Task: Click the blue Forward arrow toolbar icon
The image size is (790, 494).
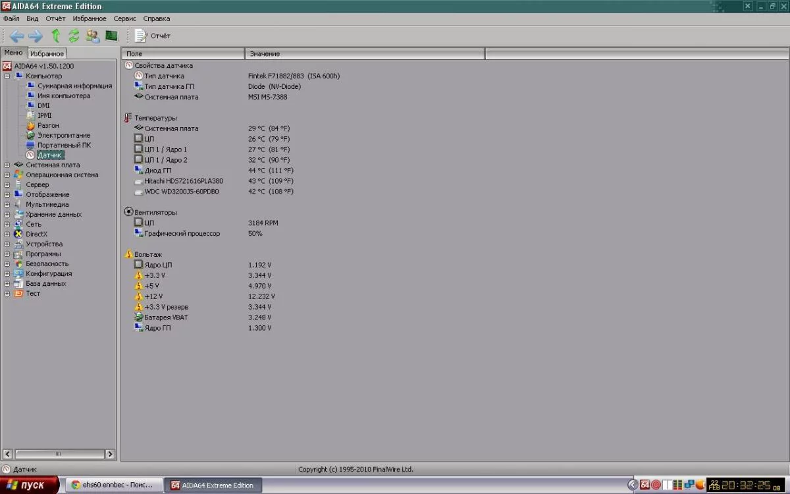Action: pos(36,36)
